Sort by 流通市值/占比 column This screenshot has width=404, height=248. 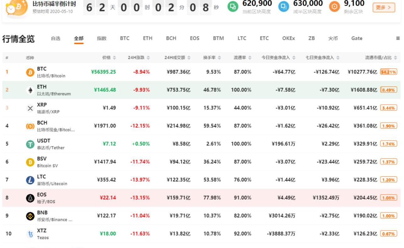pos(395,58)
